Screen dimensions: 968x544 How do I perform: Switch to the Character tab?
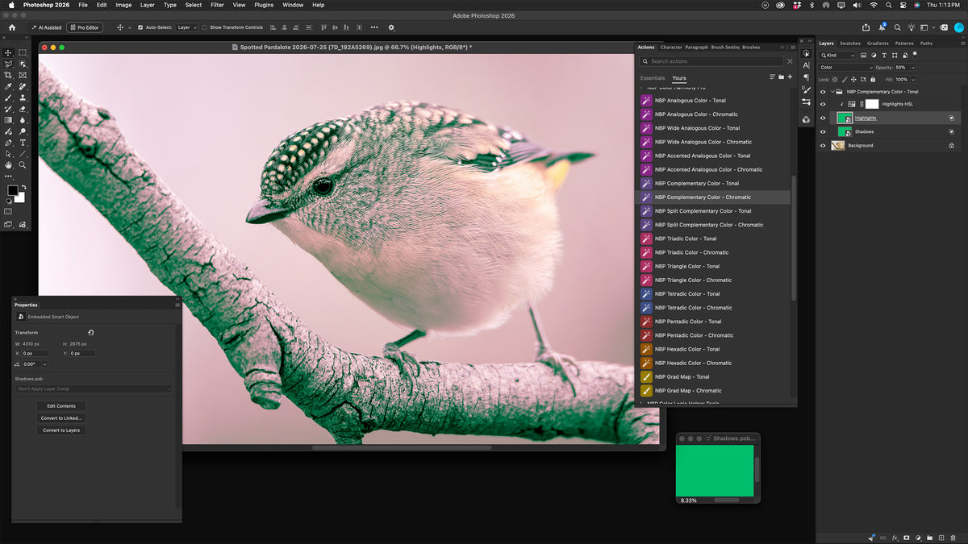tap(671, 48)
